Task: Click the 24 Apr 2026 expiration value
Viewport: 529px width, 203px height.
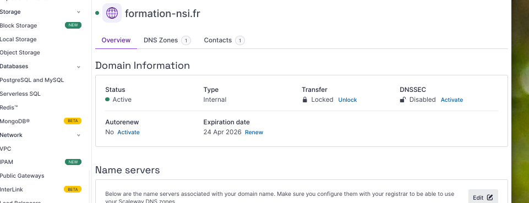Action: (222, 132)
